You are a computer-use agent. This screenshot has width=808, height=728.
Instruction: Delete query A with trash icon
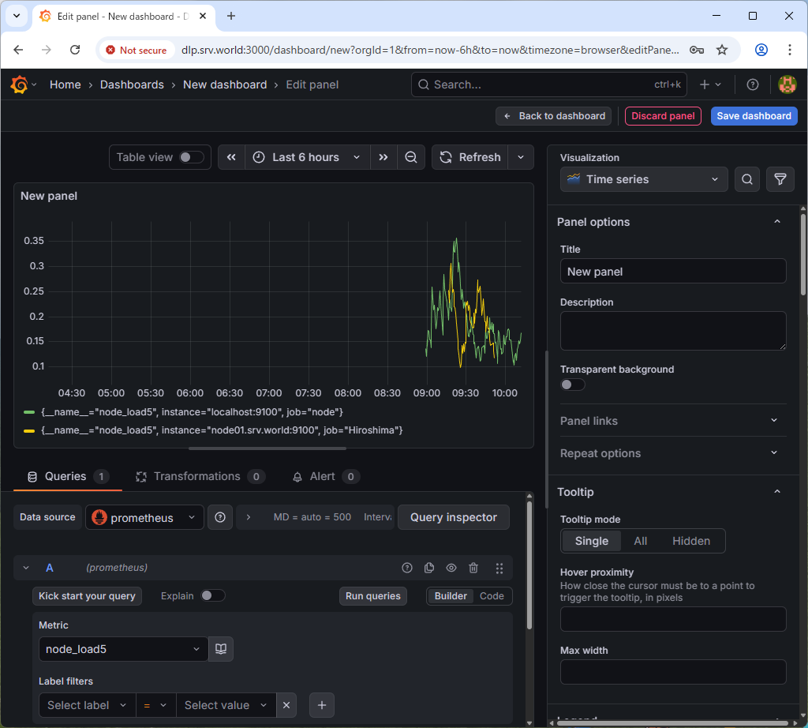[473, 568]
